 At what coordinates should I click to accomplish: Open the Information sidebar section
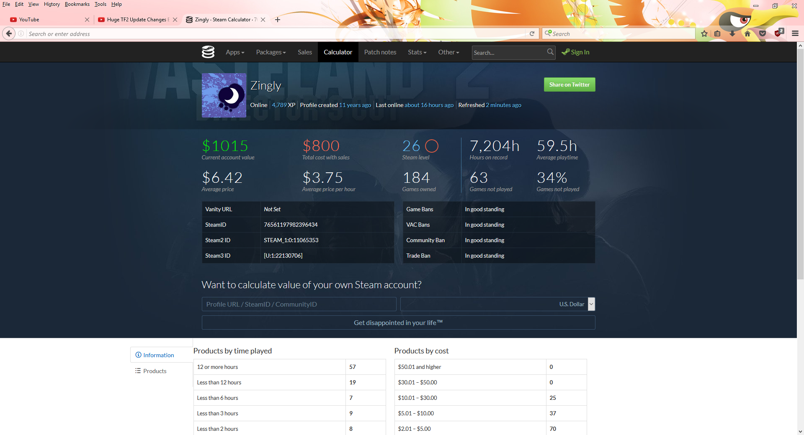coord(162,355)
